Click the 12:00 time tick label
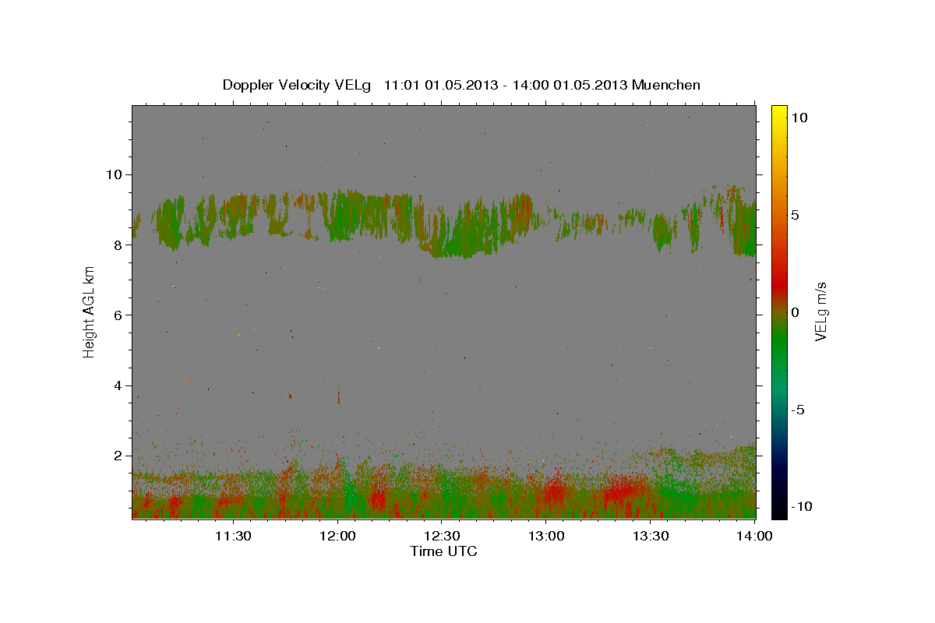 [x=337, y=536]
